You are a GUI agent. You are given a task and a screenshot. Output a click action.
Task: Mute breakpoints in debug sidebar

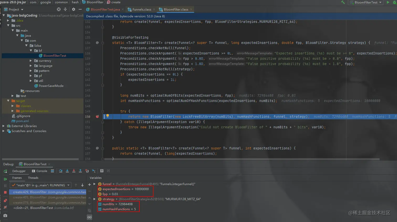click(x=5, y=207)
